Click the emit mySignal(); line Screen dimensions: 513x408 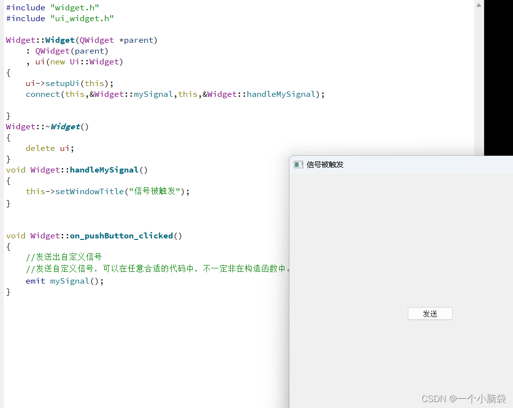point(64,281)
